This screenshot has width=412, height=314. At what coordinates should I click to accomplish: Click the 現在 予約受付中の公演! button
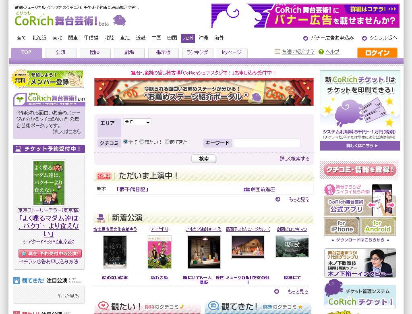coord(50,254)
